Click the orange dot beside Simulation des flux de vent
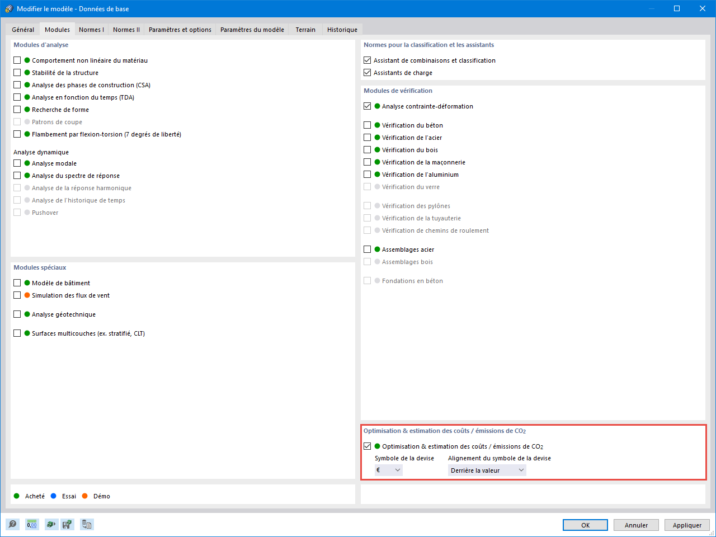The width and height of the screenshot is (716, 537). click(x=27, y=295)
